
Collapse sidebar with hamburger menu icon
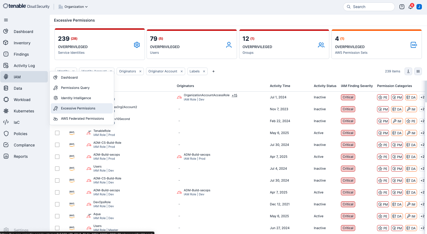6,20
